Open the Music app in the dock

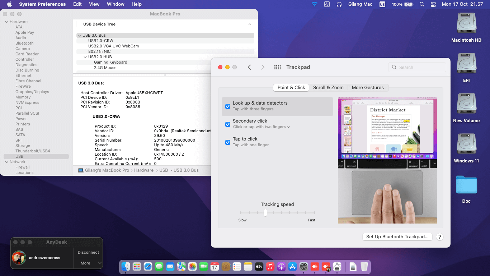(x=270, y=266)
